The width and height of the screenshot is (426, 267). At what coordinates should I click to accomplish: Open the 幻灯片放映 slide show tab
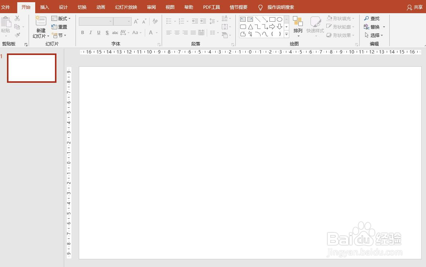pos(126,7)
